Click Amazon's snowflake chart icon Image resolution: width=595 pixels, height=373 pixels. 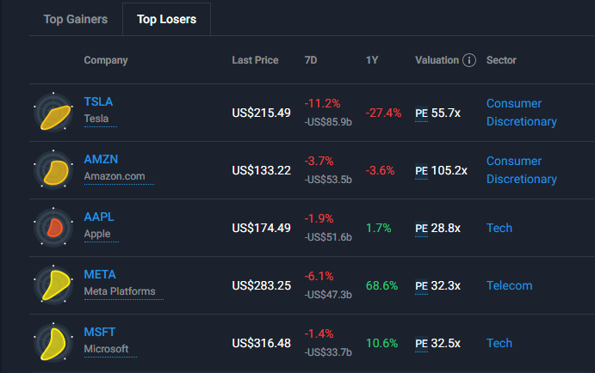pos(53,170)
